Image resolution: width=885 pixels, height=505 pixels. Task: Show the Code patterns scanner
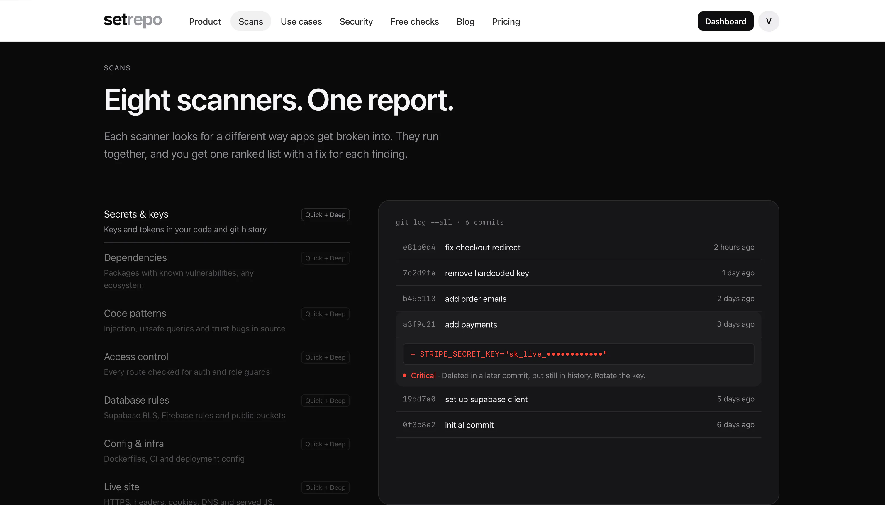[x=226, y=321]
